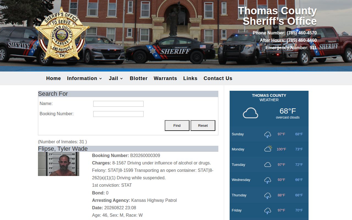Click the phone number (785) 460-4570
This screenshot has height=220, width=352.
click(301, 33)
